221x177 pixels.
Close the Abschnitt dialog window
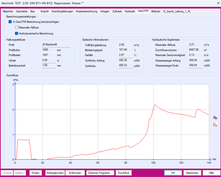[218, 3]
